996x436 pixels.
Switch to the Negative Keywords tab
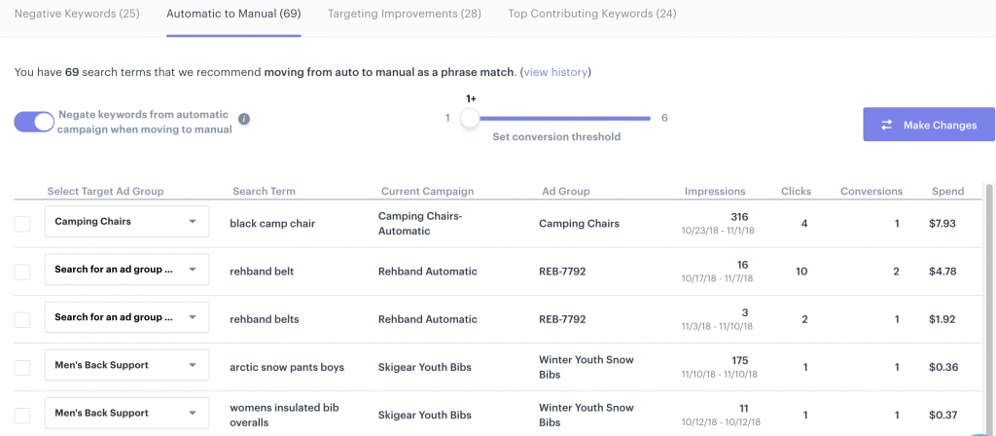(x=77, y=14)
